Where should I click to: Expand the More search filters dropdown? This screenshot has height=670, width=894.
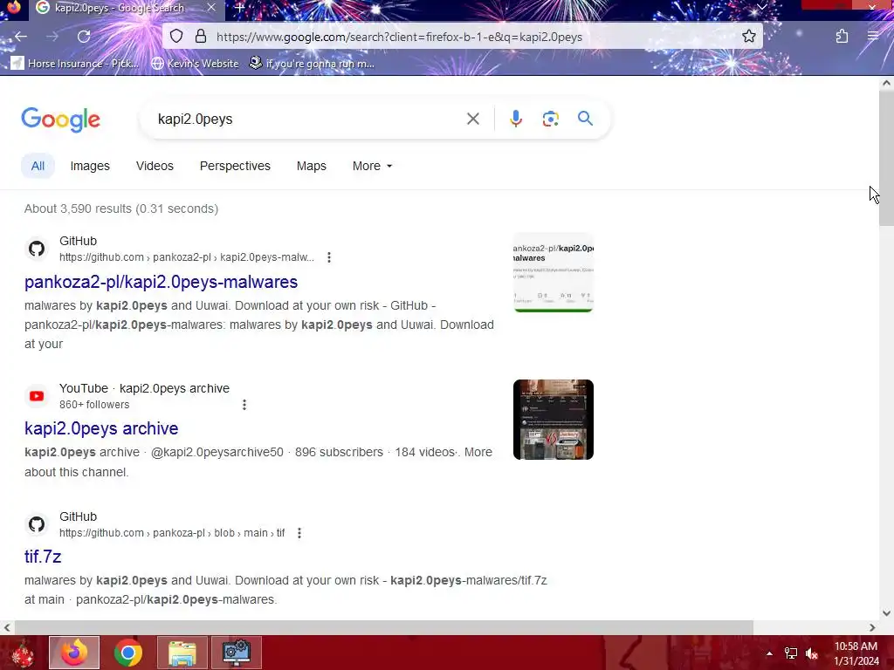(372, 166)
